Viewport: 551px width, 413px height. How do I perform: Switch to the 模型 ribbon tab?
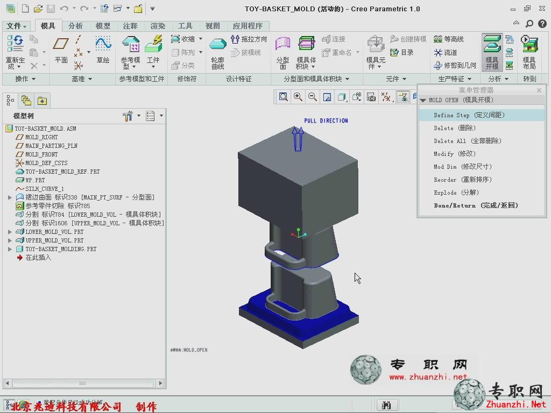point(103,26)
